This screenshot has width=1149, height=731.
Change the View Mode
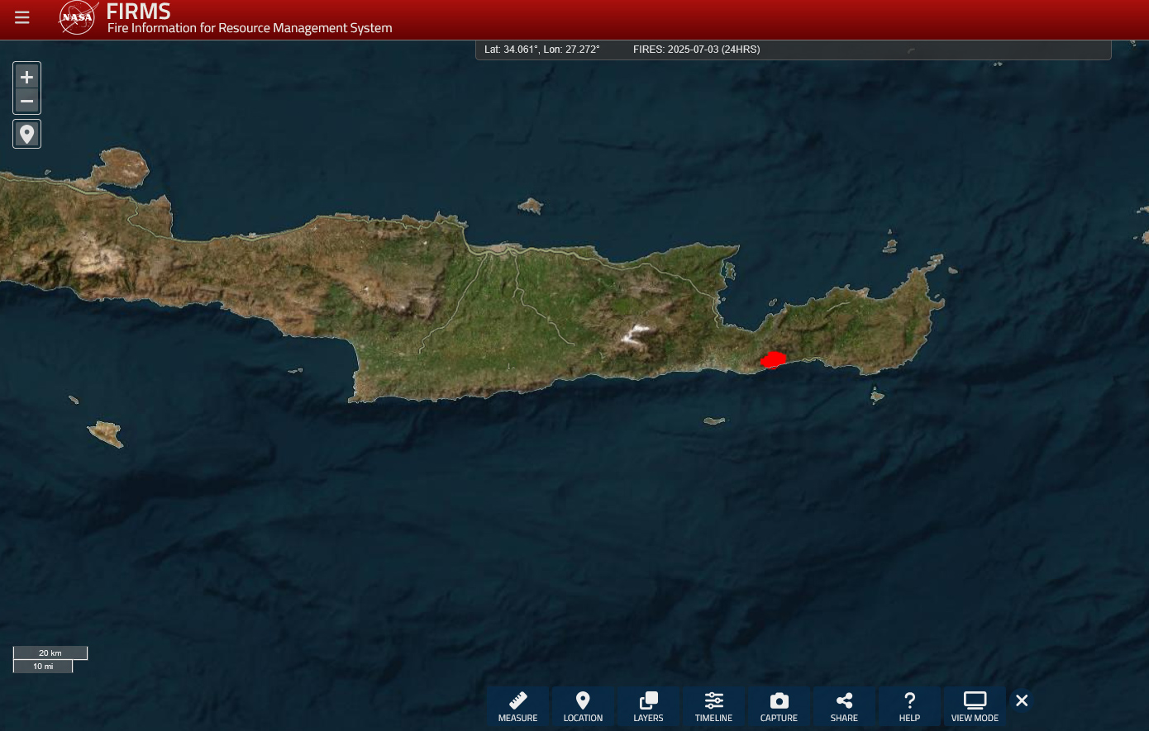click(975, 706)
